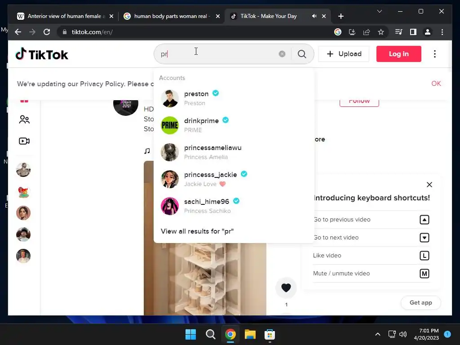Clear the search field with X icon
This screenshot has width=460, height=345.
point(282,54)
